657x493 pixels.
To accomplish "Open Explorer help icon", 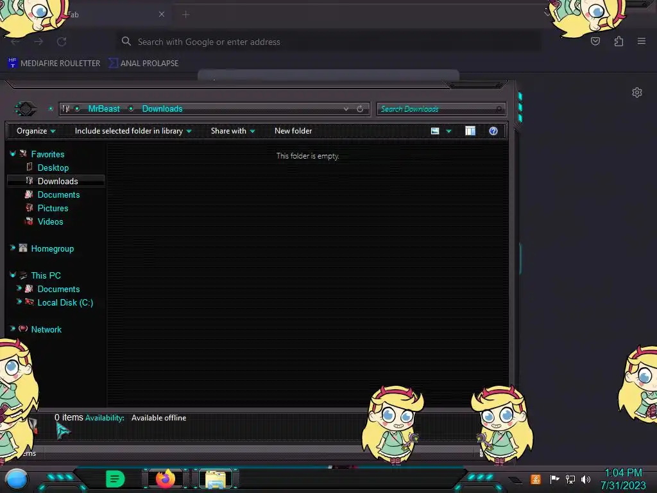I will point(493,131).
